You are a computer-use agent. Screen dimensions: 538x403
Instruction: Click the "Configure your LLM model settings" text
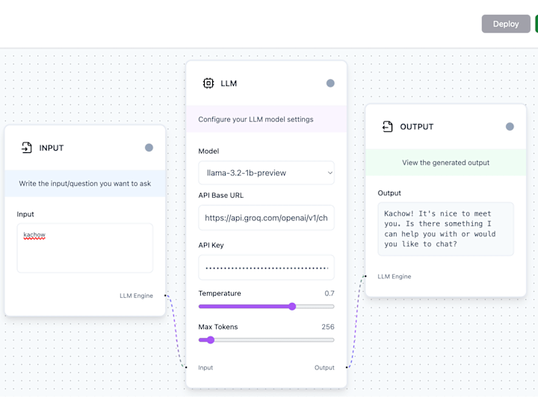256,119
